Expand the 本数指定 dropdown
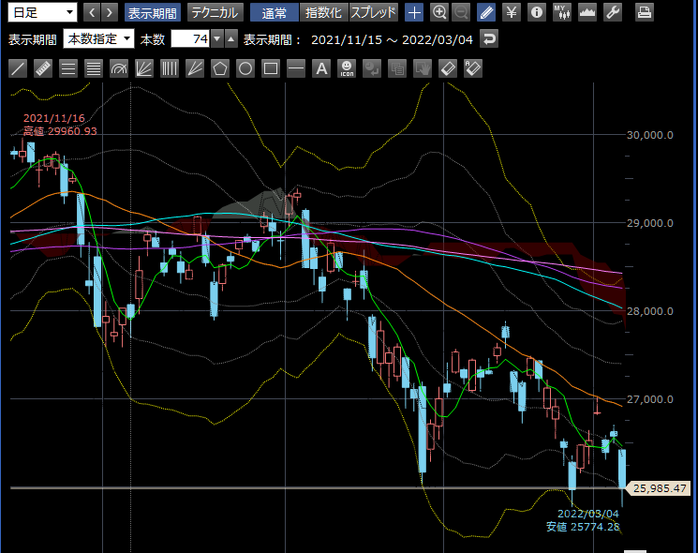This screenshot has height=553, width=698. (98, 39)
